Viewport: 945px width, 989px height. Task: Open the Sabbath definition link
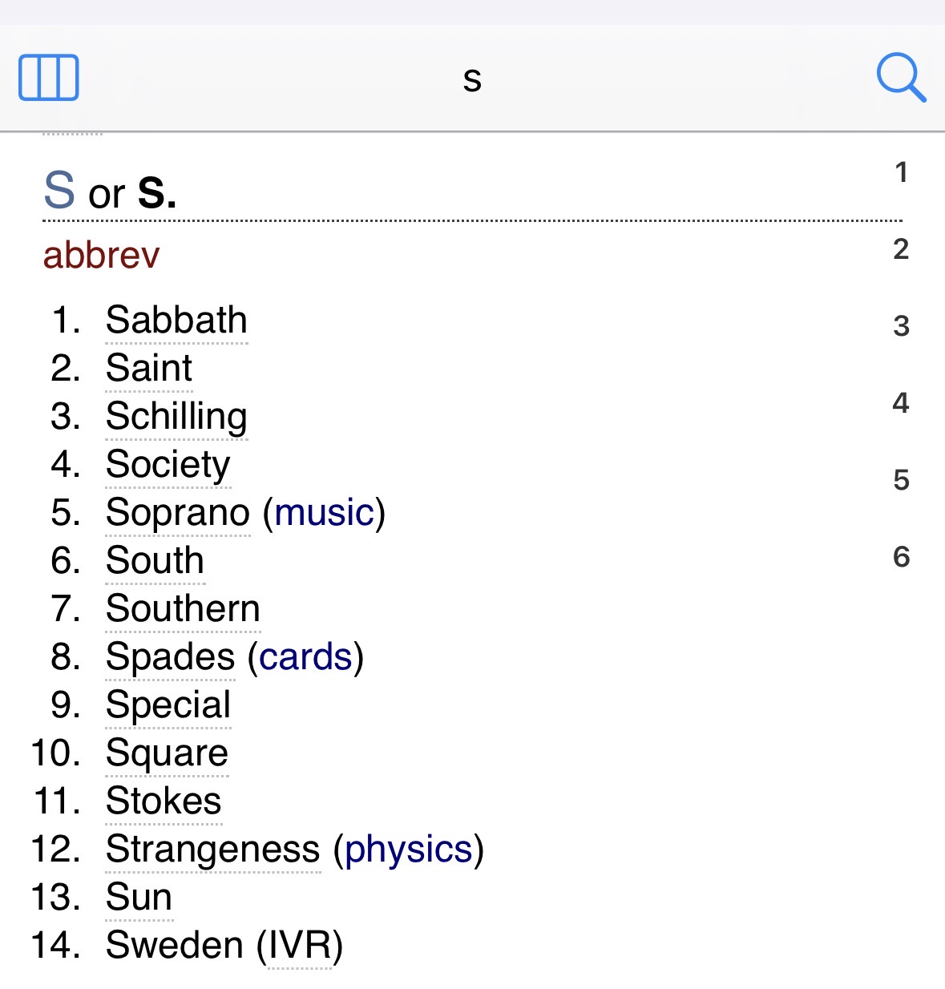[176, 321]
